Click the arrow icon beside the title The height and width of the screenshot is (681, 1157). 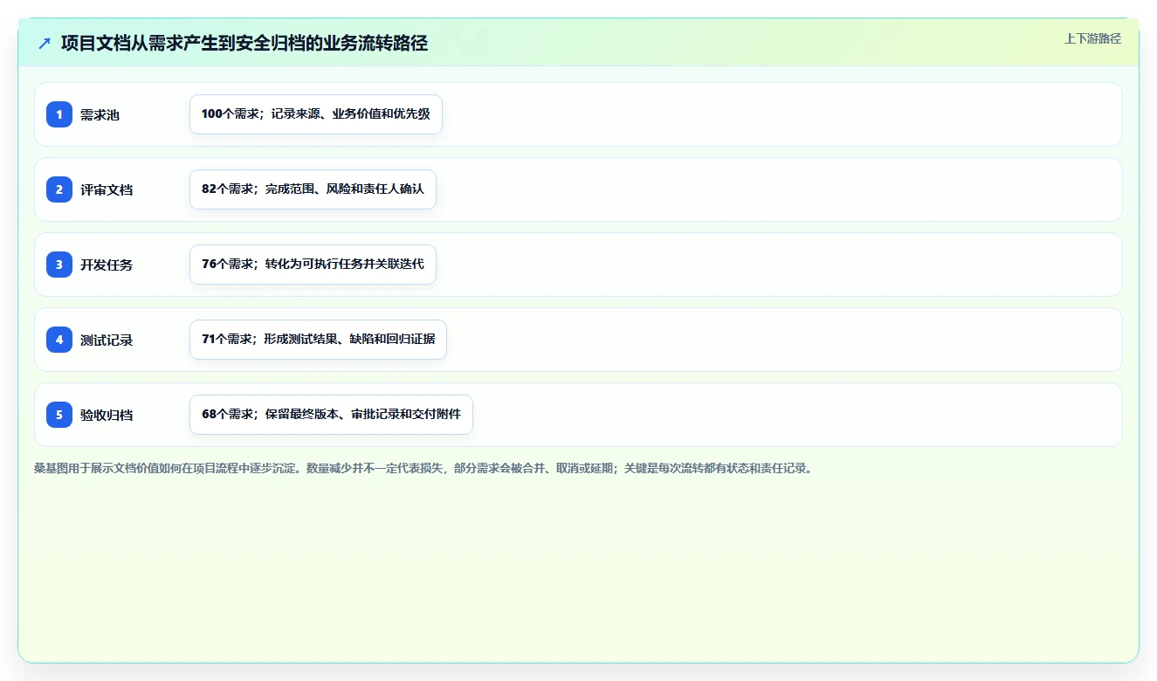click(45, 43)
